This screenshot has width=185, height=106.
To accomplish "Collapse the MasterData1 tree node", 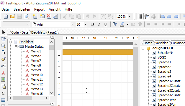I will (x=16, y=47).
